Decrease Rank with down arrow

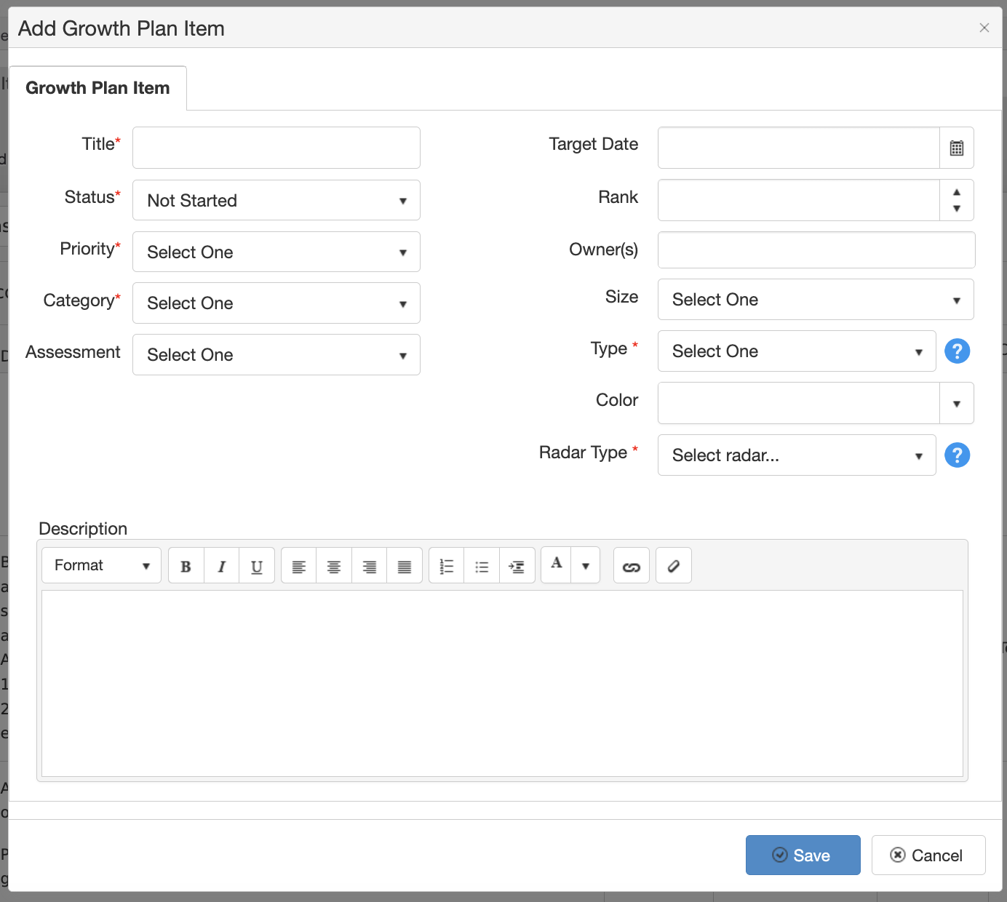pyautogui.click(x=957, y=209)
